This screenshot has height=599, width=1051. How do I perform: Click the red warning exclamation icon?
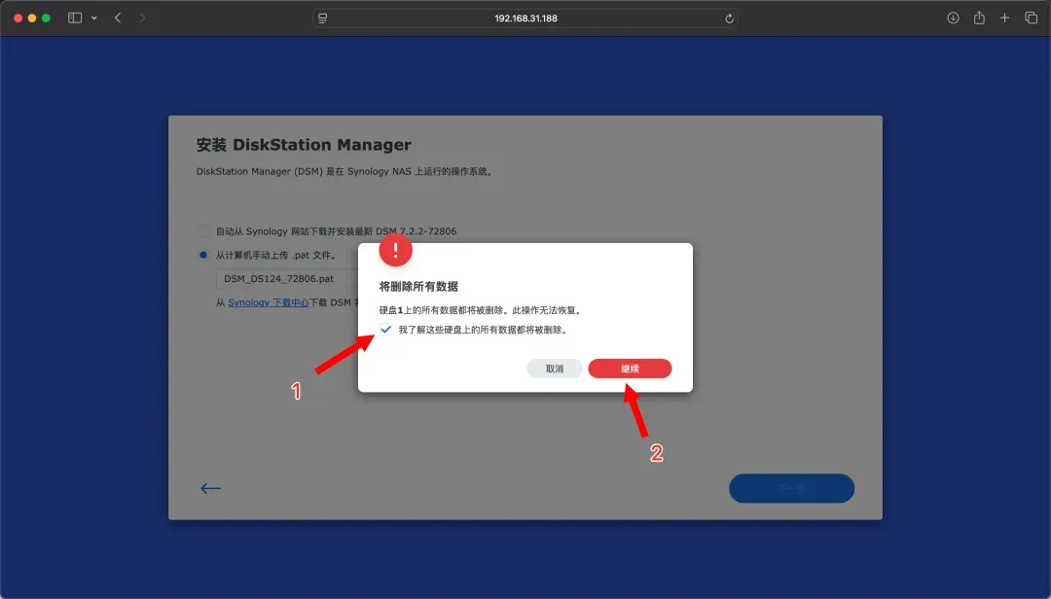pos(395,250)
